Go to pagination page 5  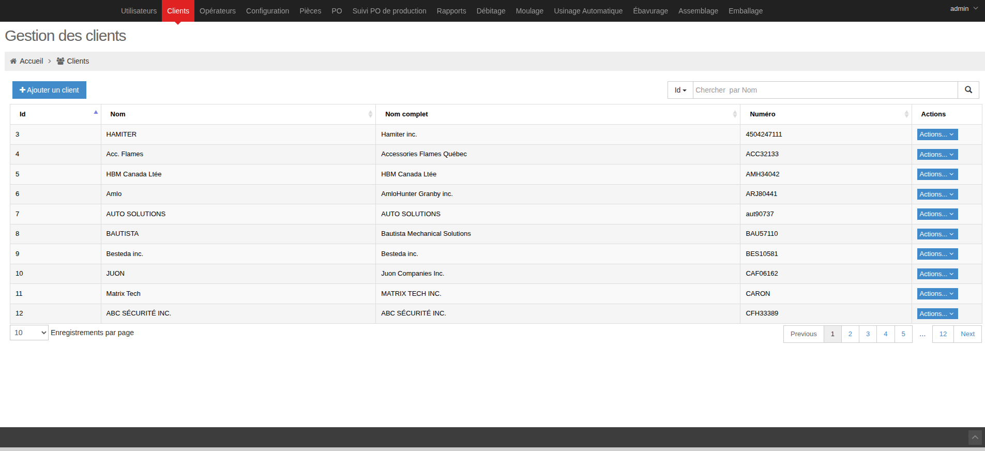903,334
